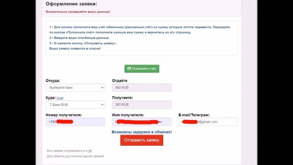Focus the Номер получателя phone input

(75, 122)
